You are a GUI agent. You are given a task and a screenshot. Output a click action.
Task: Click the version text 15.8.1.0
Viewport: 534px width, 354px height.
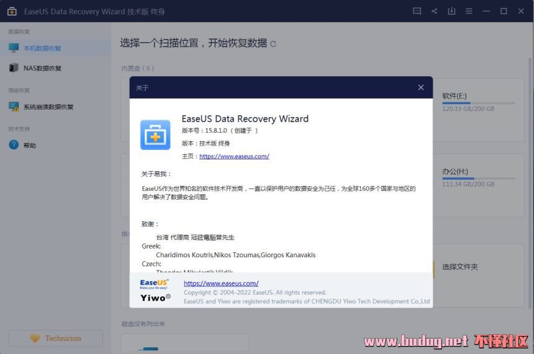click(x=216, y=131)
